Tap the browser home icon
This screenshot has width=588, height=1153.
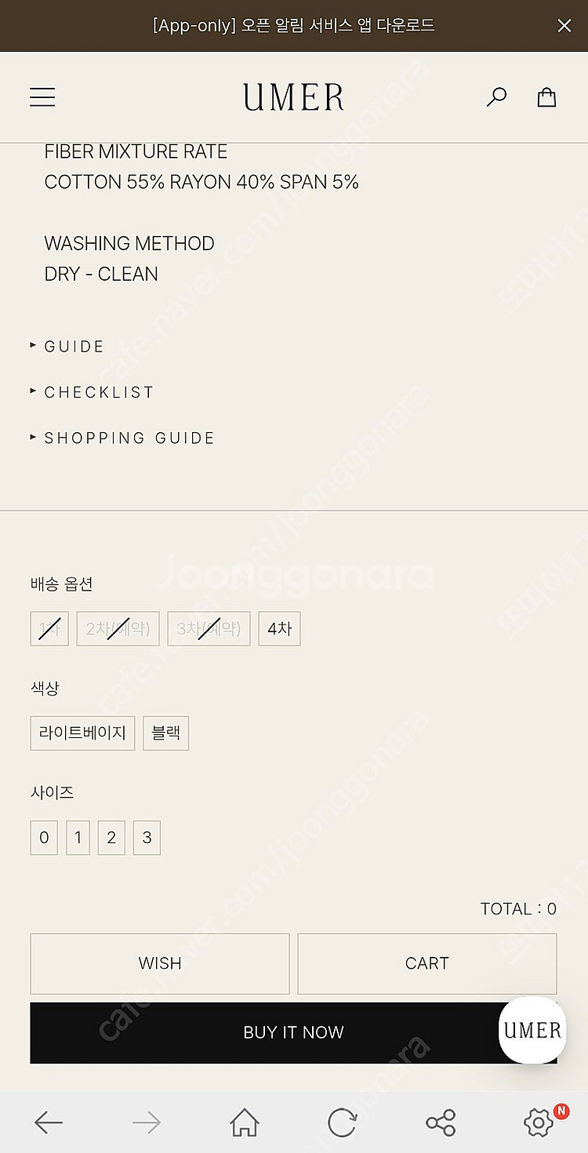point(245,1123)
